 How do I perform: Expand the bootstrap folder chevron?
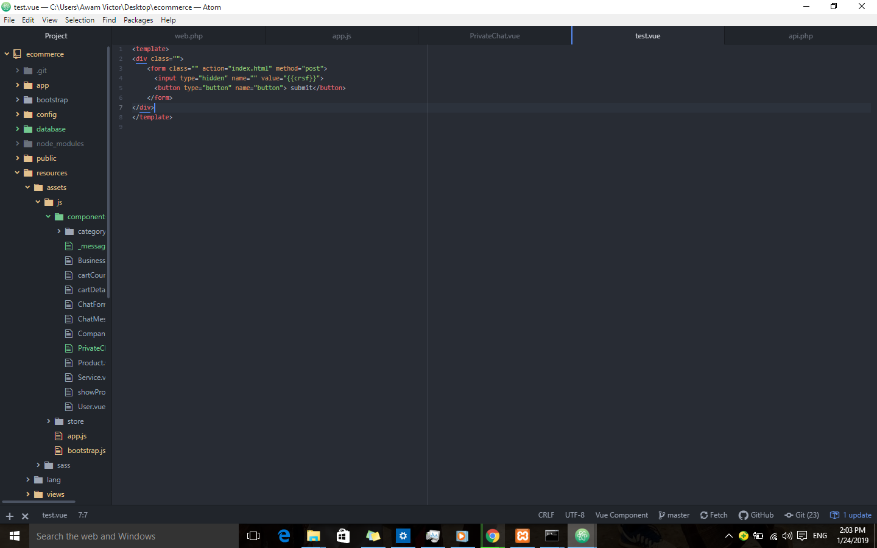18,100
